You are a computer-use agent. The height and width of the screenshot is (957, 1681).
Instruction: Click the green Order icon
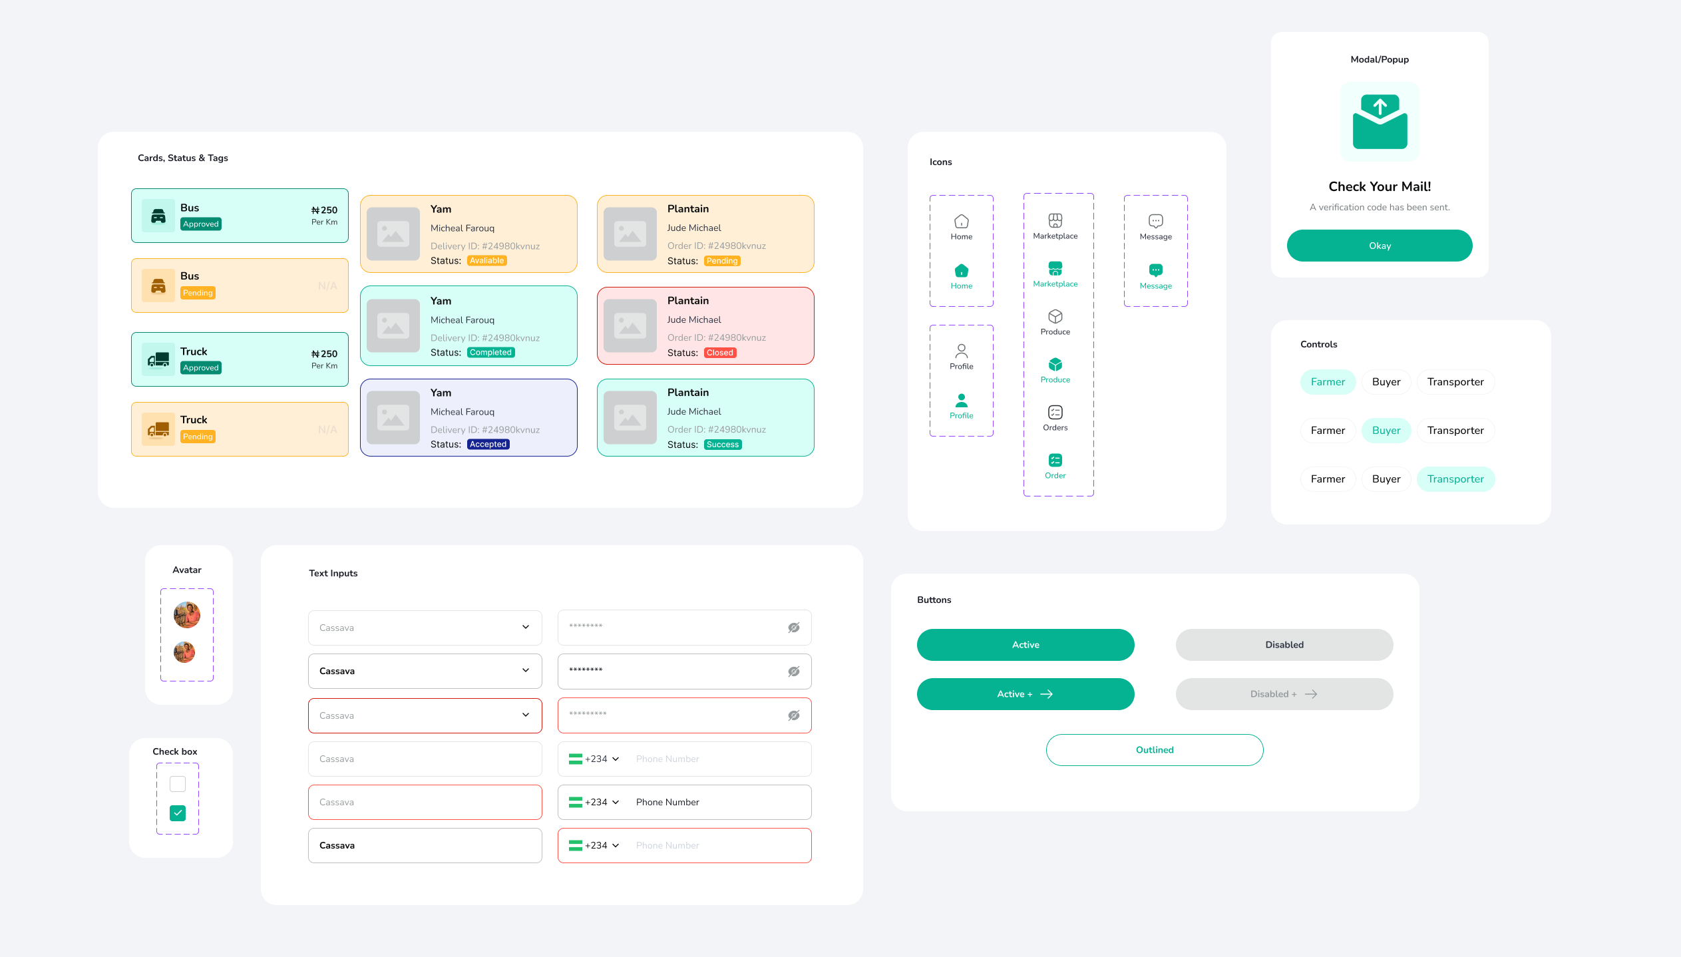pos(1055,460)
